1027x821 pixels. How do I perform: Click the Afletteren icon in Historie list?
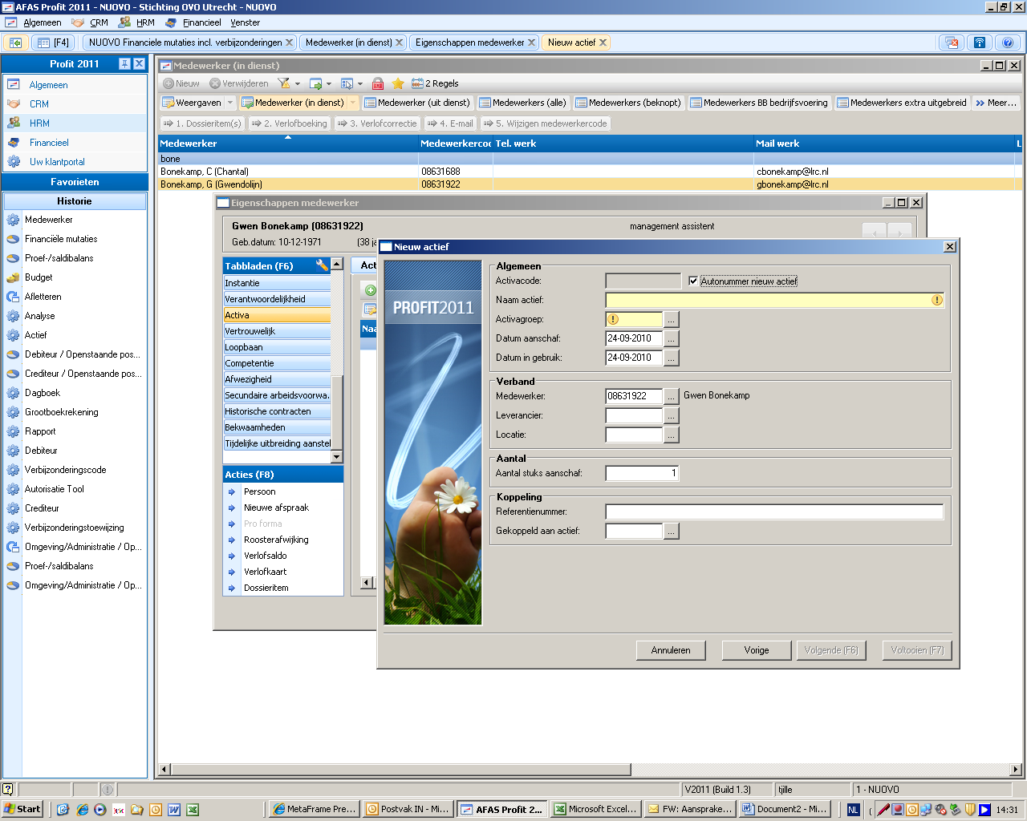click(13, 297)
